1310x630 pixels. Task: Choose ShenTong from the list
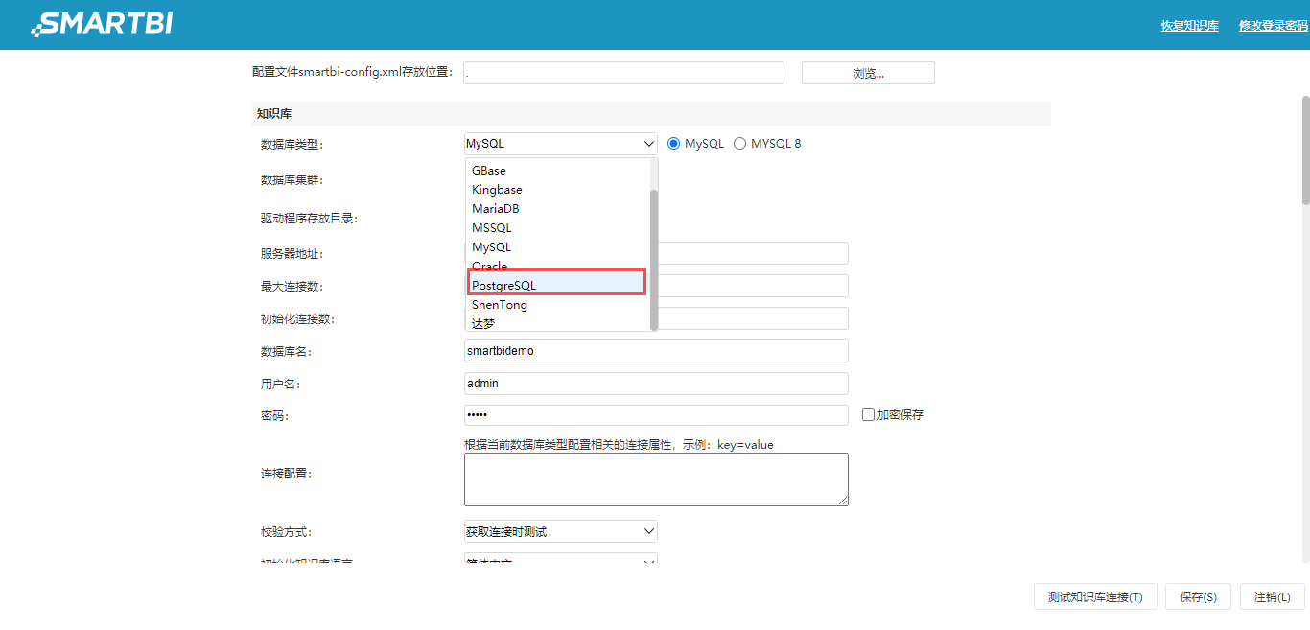[557, 305]
